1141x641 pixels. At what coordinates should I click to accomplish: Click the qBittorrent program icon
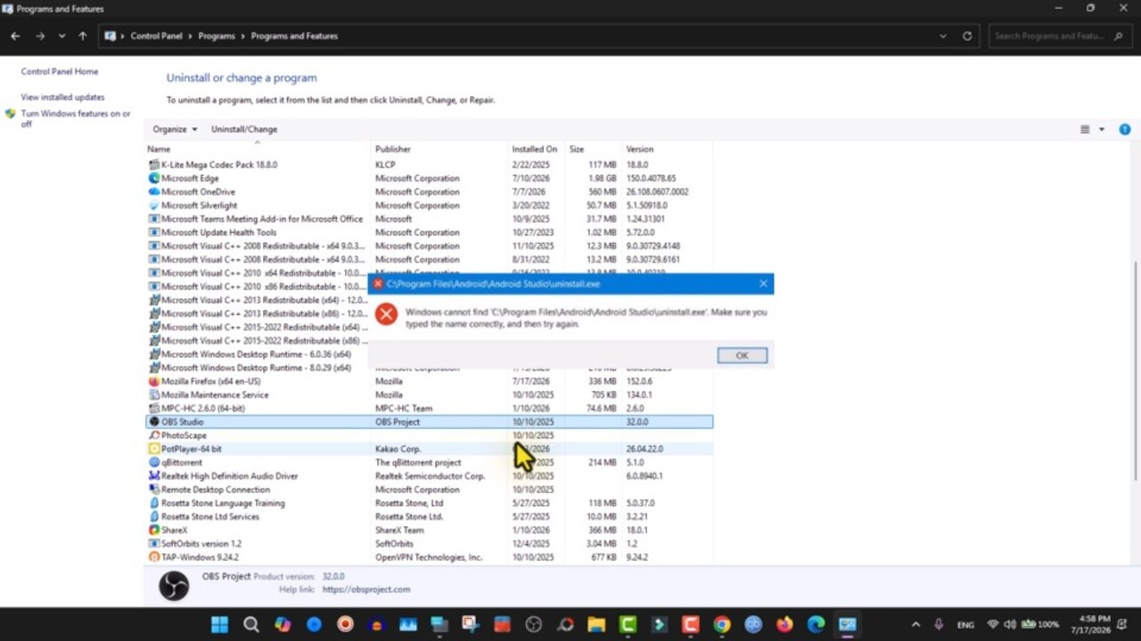click(x=154, y=462)
